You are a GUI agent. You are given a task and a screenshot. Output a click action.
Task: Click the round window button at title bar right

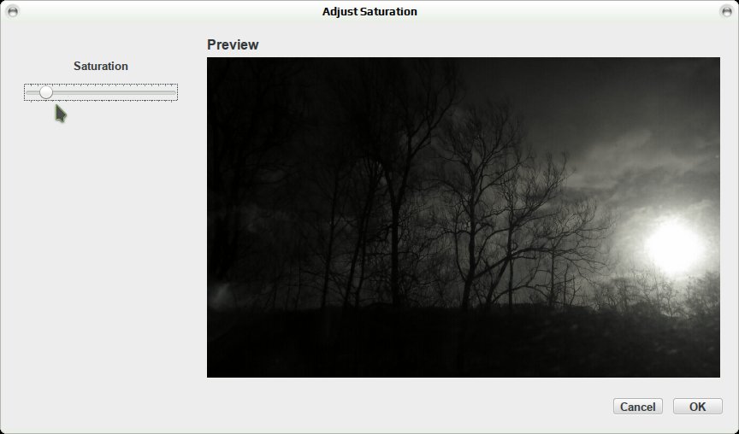point(727,11)
